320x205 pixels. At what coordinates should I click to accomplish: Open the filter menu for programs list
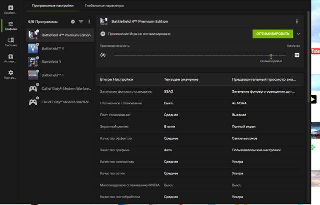click(81, 22)
